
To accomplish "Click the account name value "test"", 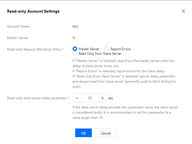I will (75, 26).
